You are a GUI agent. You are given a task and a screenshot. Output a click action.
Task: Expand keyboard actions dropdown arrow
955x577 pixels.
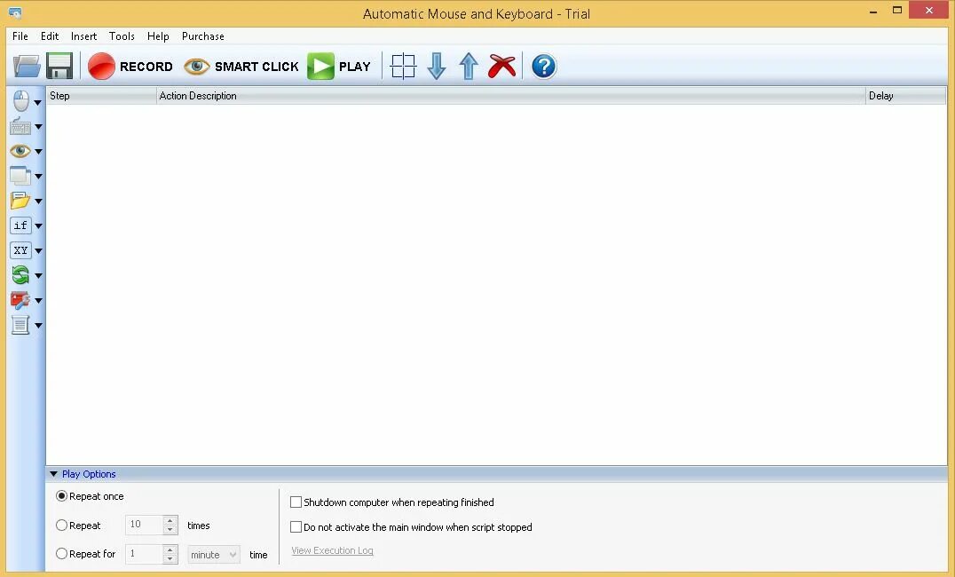pyautogui.click(x=38, y=127)
